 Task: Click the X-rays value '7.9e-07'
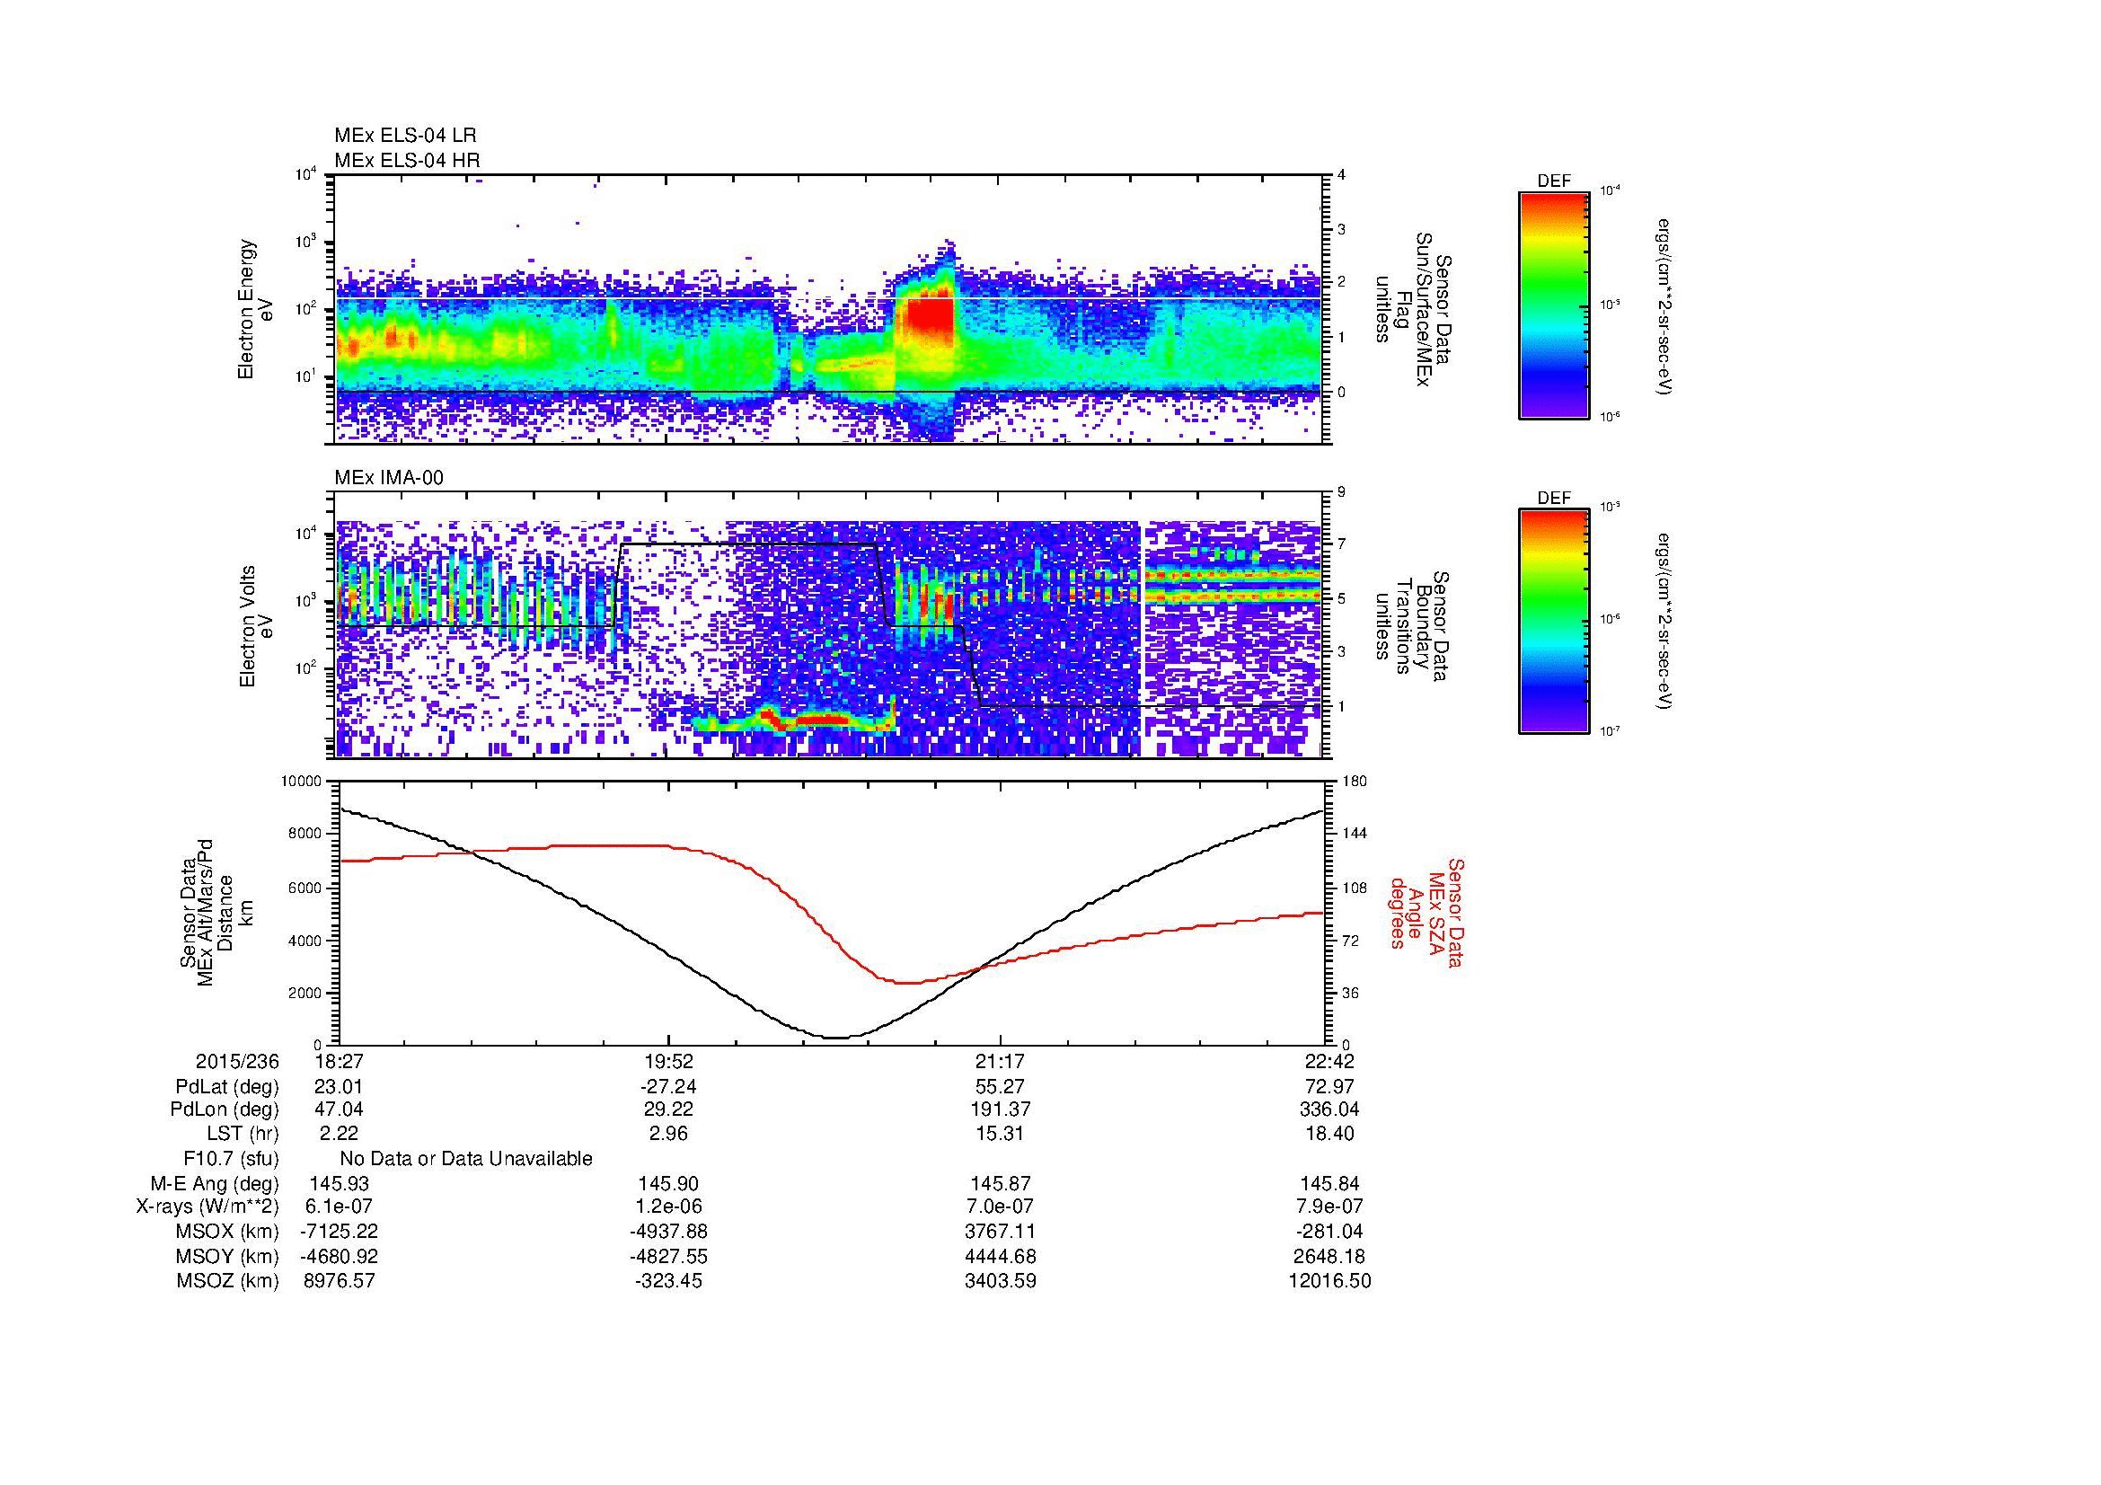point(1330,1207)
